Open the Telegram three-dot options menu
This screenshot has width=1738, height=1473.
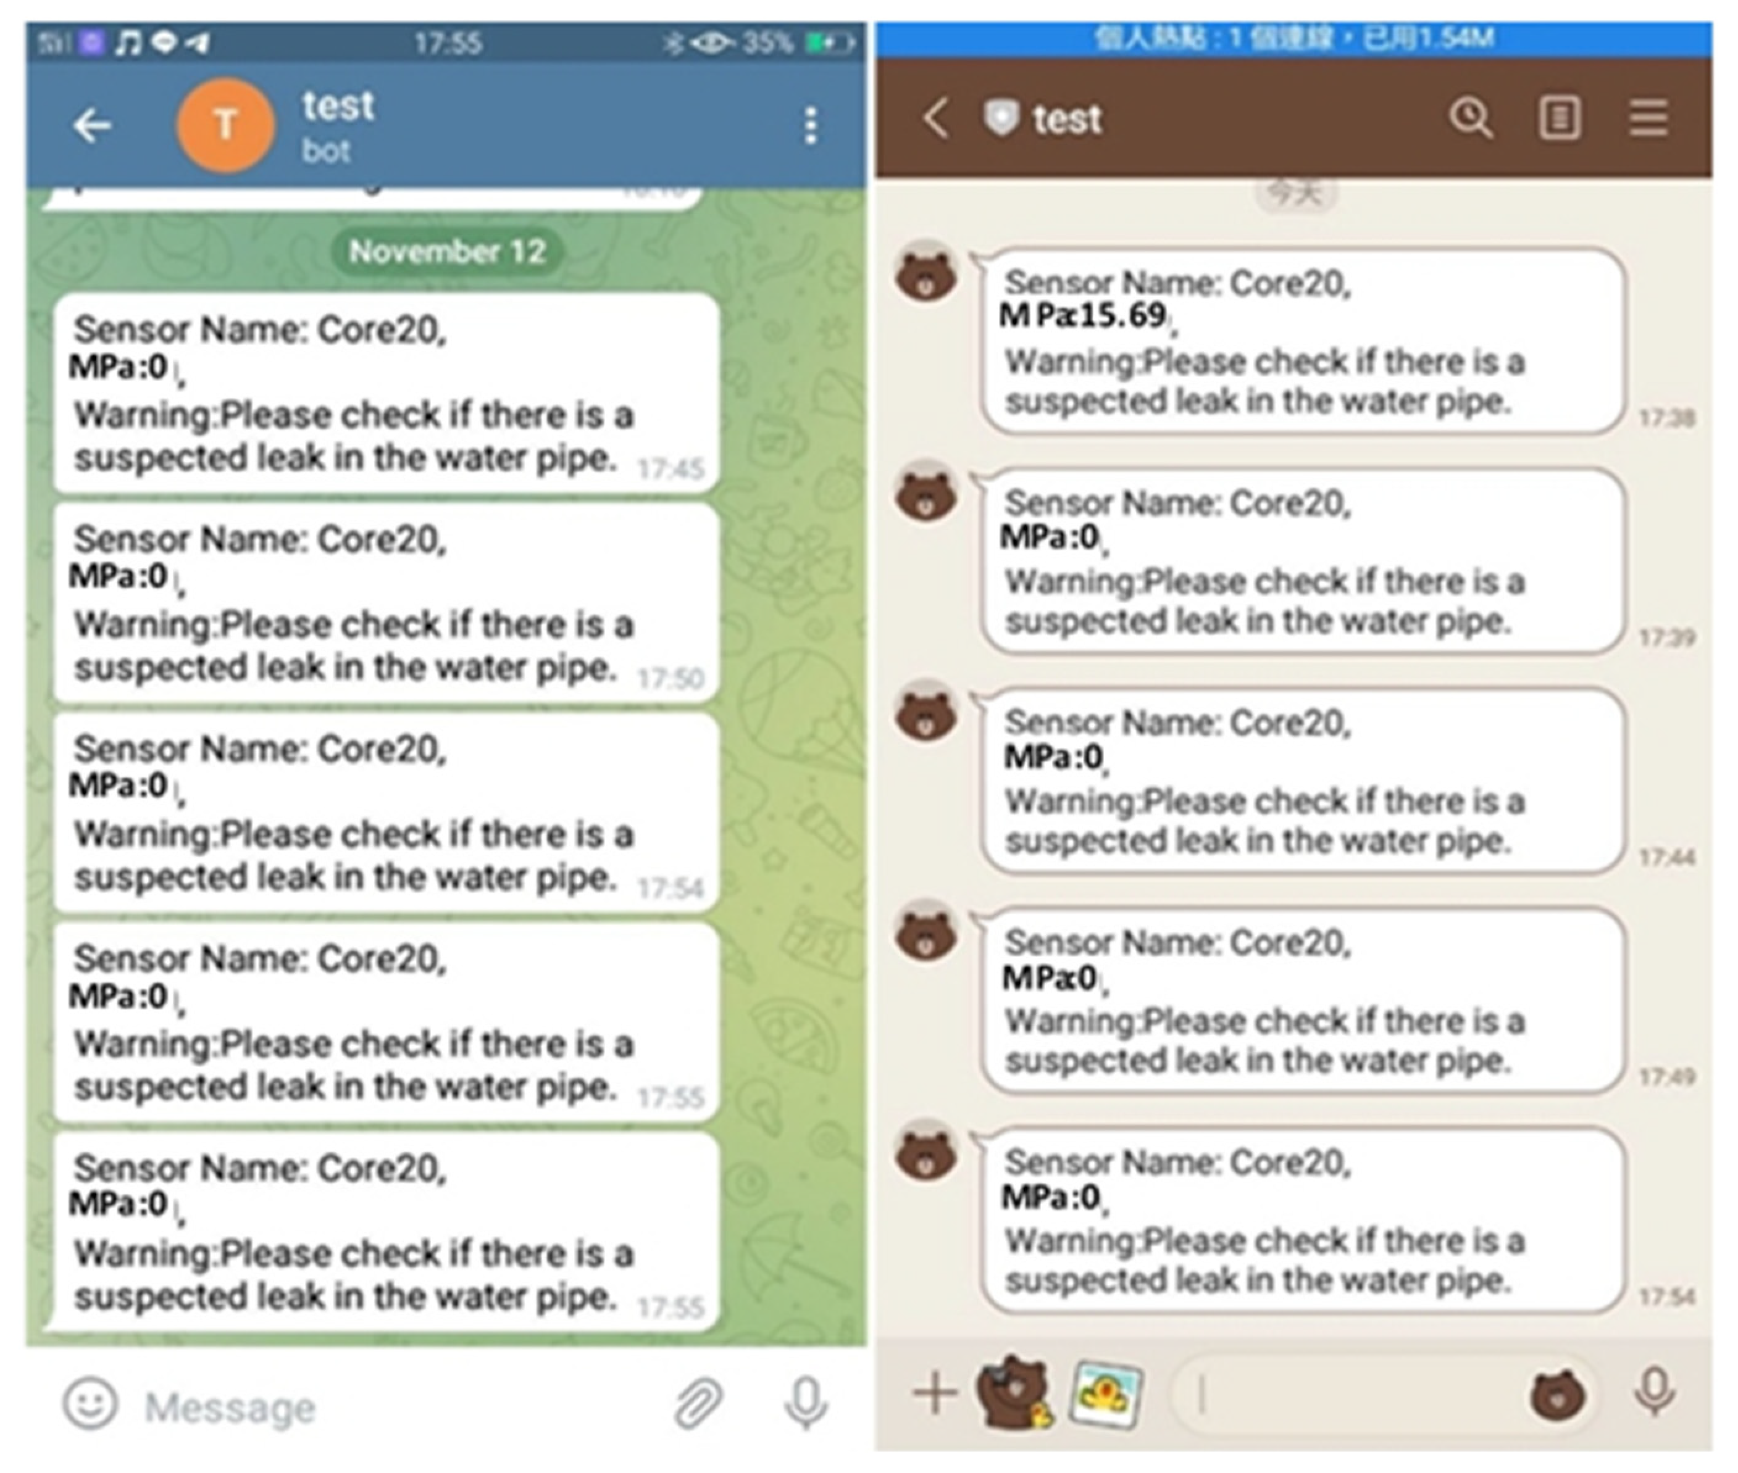(x=809, y=126)
